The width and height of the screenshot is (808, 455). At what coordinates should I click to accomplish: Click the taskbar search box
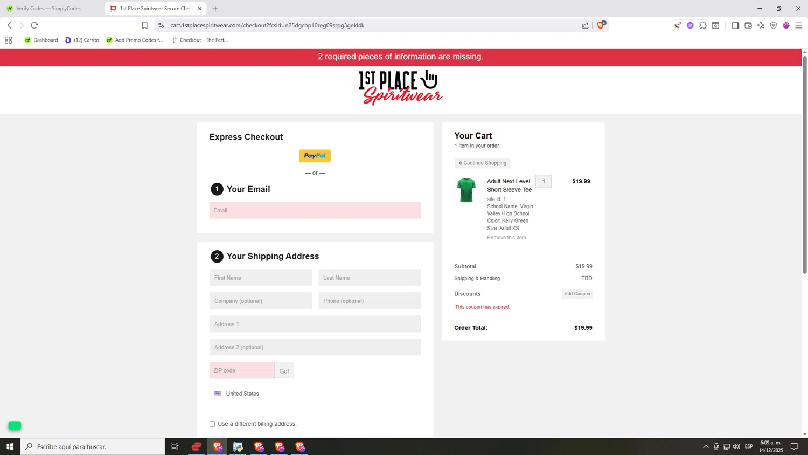click(x=93, y=446)
